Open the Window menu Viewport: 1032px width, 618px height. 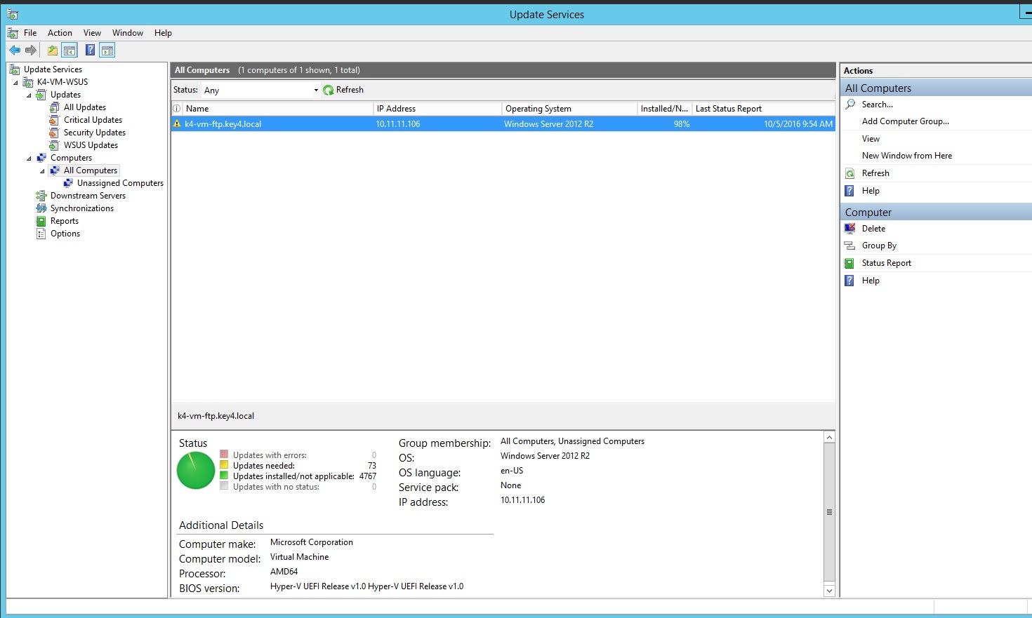pos(128,33)
